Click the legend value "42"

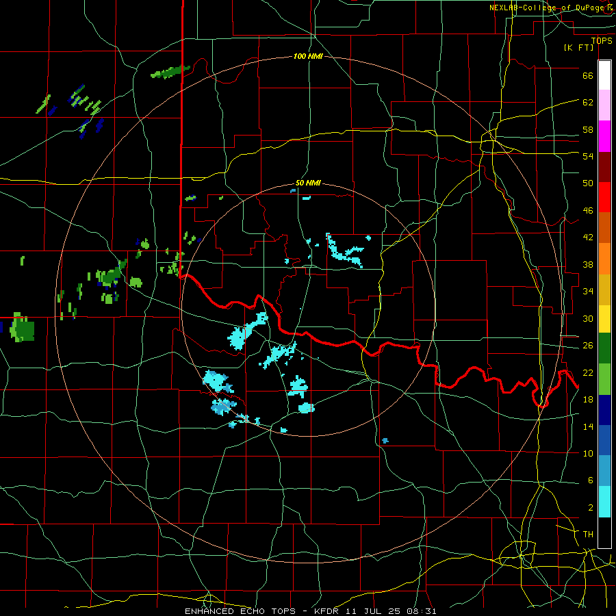tap(588, 238)
